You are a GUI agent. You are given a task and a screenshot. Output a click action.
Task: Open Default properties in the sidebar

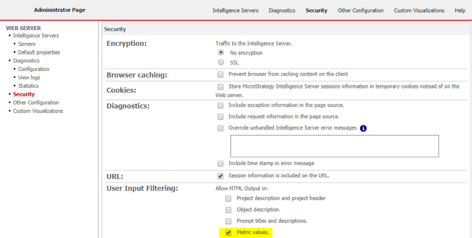(39, 52)
